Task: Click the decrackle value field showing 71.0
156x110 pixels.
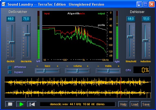Action: click(x=26, y=19)
